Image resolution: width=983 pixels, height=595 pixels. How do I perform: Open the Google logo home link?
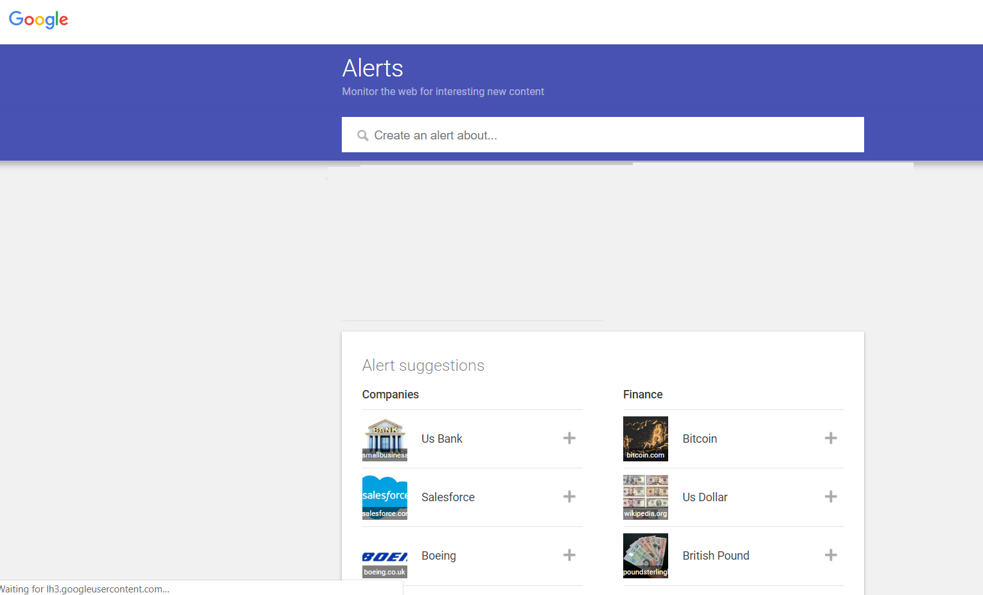(x=39, y=20)
